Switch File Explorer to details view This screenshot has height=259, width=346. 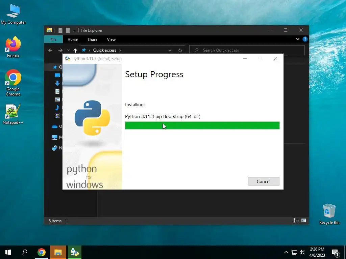pyautogui.click(x=296, y=221)
